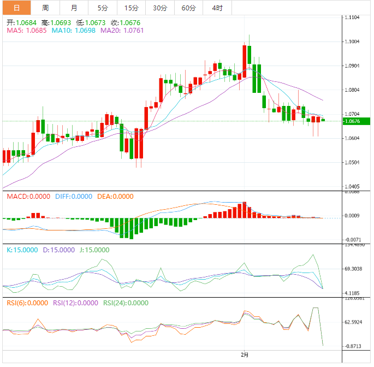Click the MA20 legend value
Viewport: 374px width, 367px height.
click(x=122, y=31)
